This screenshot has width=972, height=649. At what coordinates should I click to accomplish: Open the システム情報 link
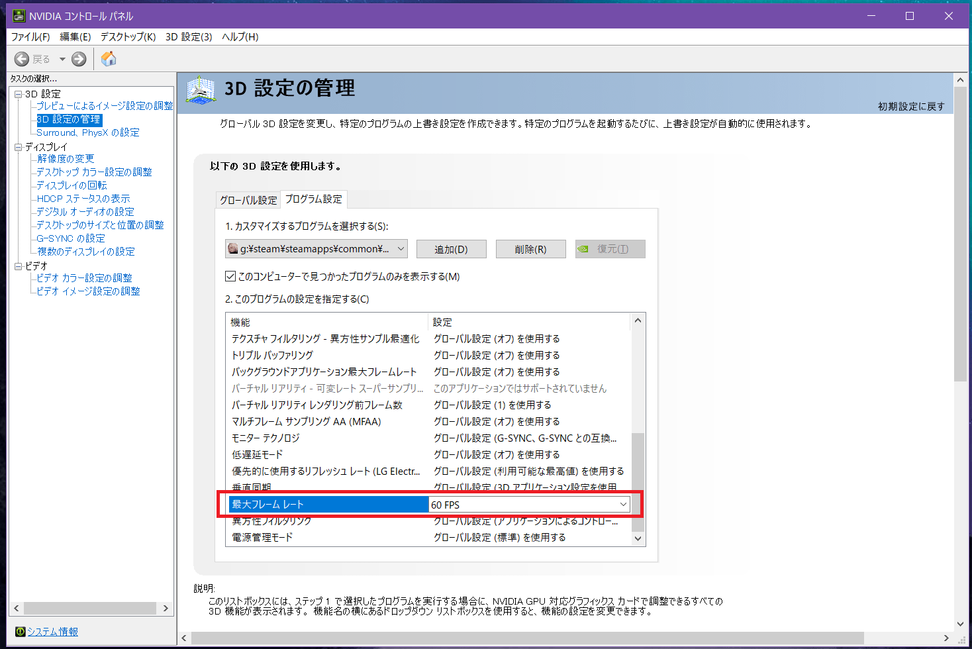click(x=52, y=632)
